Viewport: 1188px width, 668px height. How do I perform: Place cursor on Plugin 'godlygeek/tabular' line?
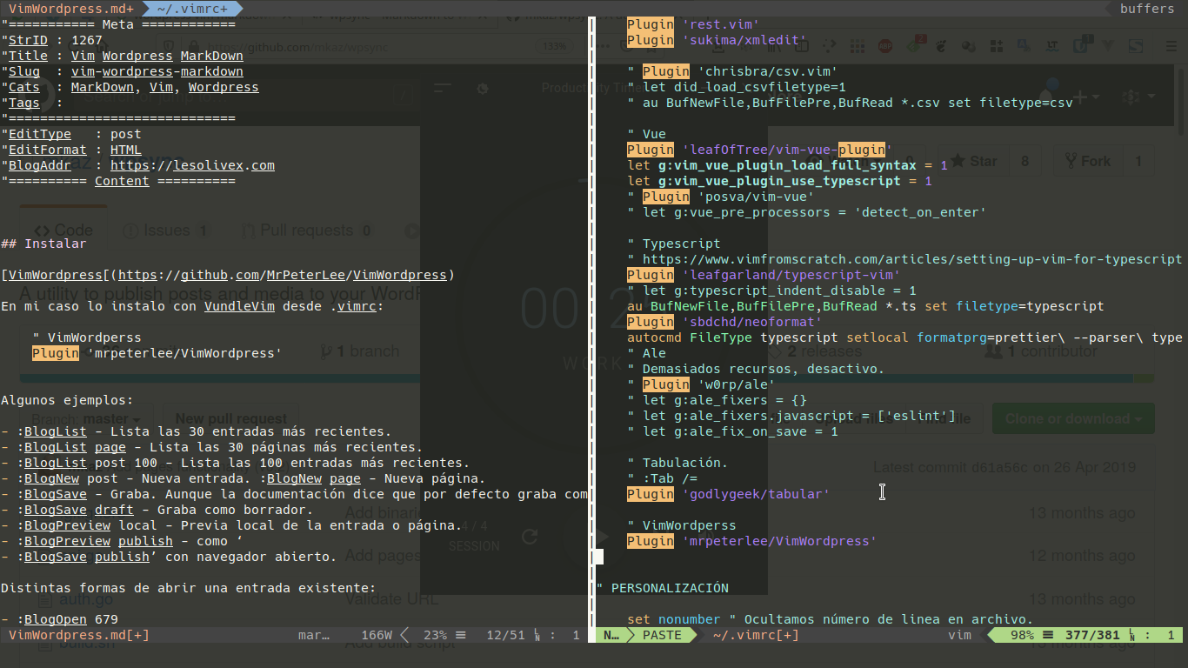tap(729, 494)
